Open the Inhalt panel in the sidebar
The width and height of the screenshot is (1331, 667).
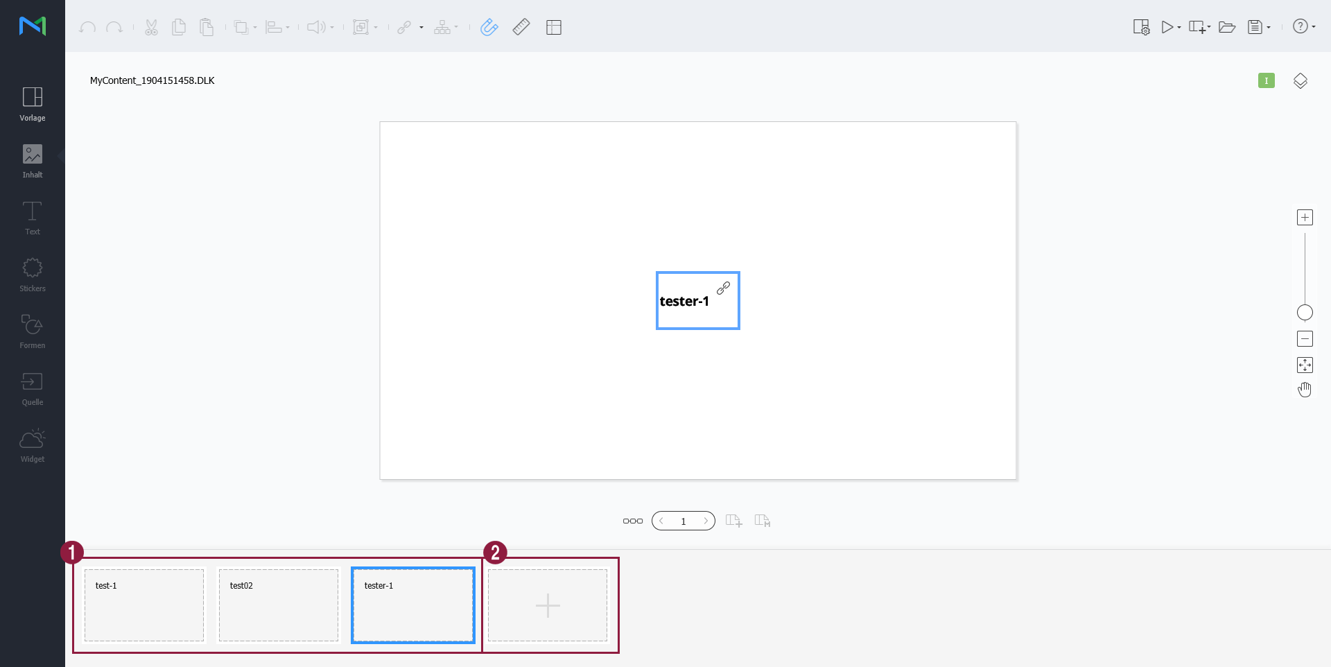click(x=33, y=161)
